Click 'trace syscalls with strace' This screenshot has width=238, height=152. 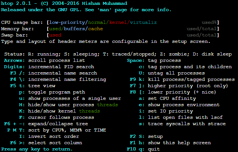tap(187, 124)
